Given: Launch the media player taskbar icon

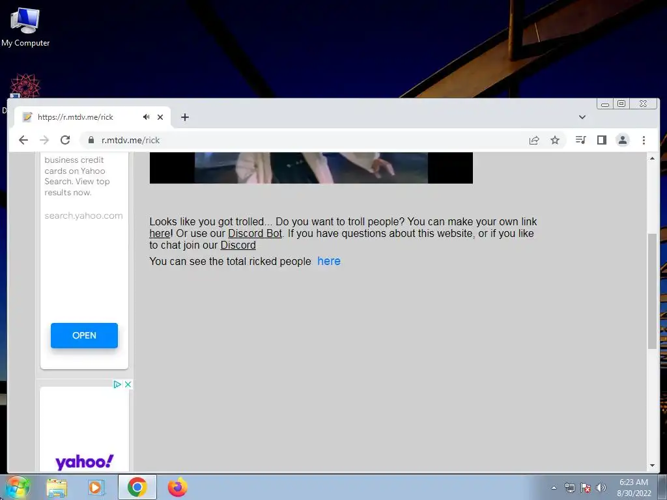Looking at the screenshot, I should (96, 488).
